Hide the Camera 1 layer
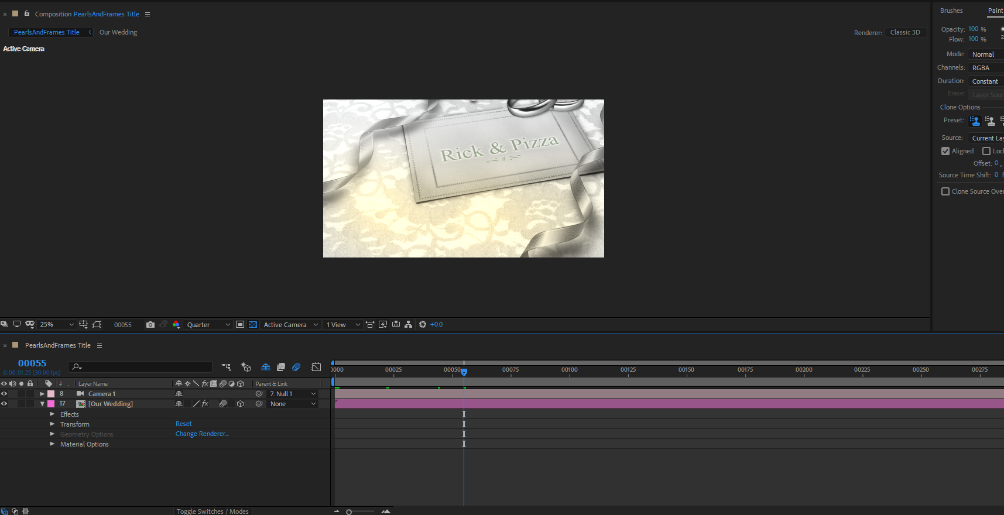The height and width of the screenshot is (515, 1004). pyautogui.click(x=4, y=394)
